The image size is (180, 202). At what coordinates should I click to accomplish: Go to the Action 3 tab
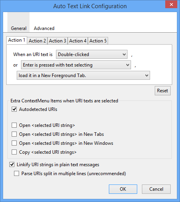tap(58, 41)
